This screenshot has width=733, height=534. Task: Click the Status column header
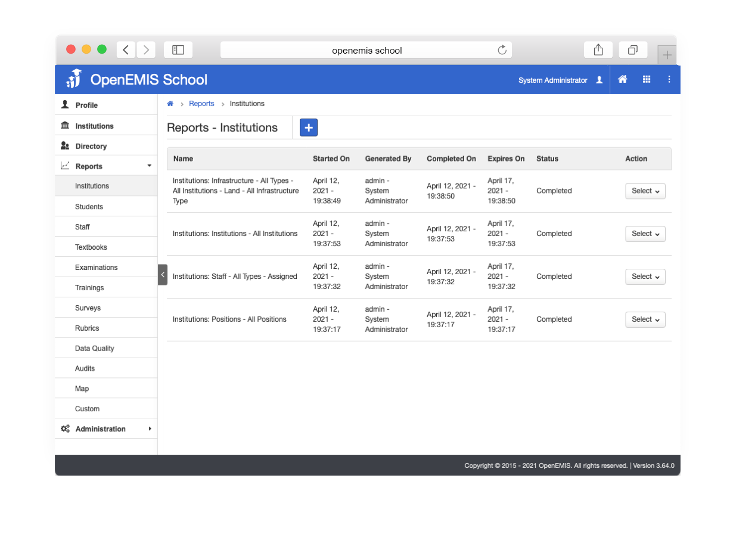pyautogui.click(x=548, y=159)
